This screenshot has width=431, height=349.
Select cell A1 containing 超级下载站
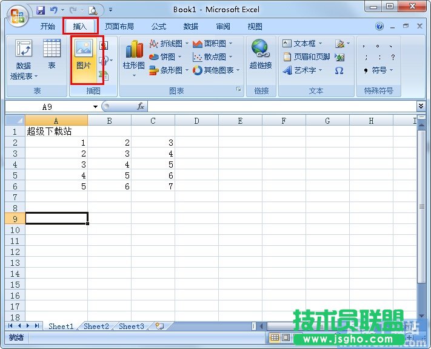coord(56,131)
